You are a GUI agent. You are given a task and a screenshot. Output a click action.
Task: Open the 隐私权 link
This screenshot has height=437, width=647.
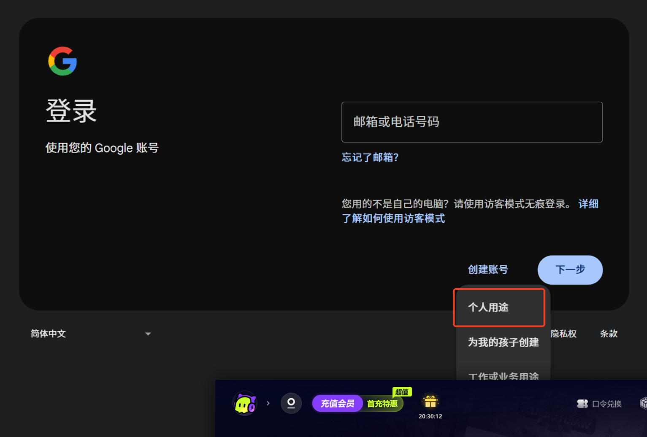pos(563,334)
